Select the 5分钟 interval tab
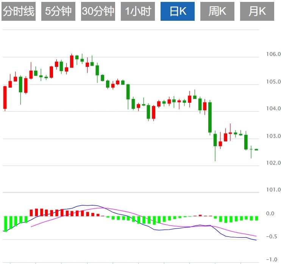Image resolution: width=281 pixels, height=264 pixels. click(x=58, y=11)
